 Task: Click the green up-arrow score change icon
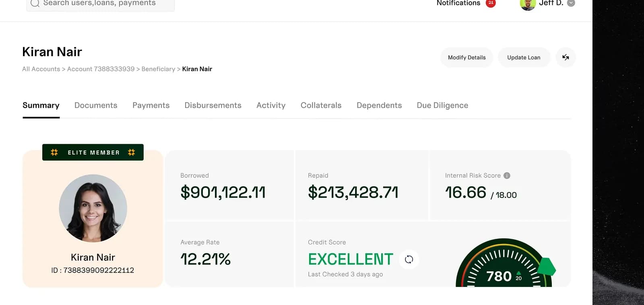[518, 273]
